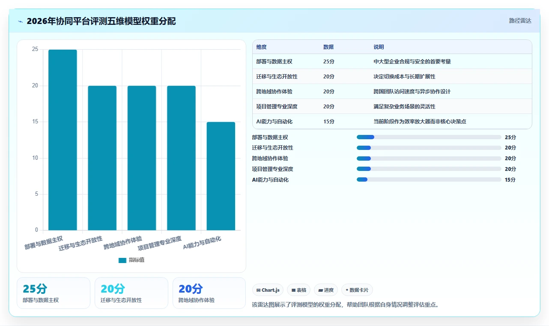Click the 跨地域协作体验 progress bar
549x326 pixels.
429,159
